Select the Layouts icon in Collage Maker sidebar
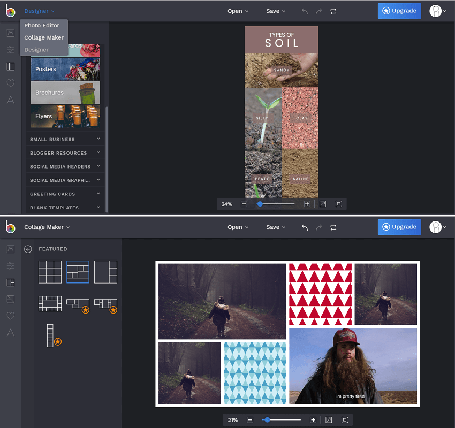Image resolution: width=455 pixels, height=428 pixels. (11, 282)
